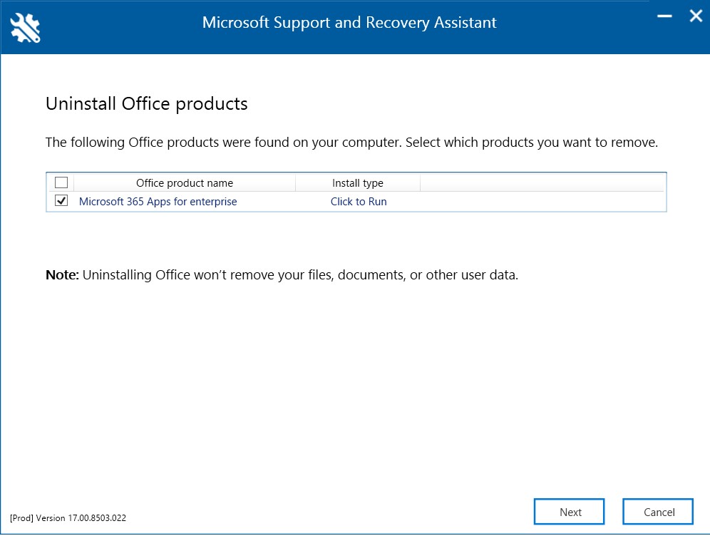710x536 pixels.
Task: Sort by the Office product name column header
Action: (x=185, y=182)
